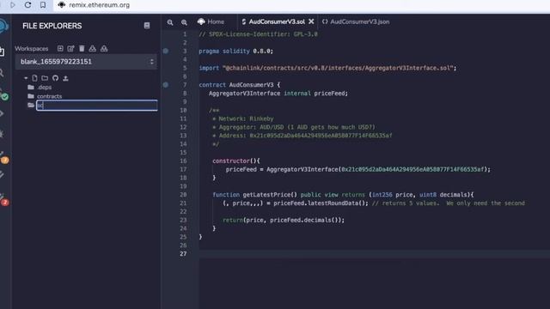Click the new folder name input field

point(97,105)
